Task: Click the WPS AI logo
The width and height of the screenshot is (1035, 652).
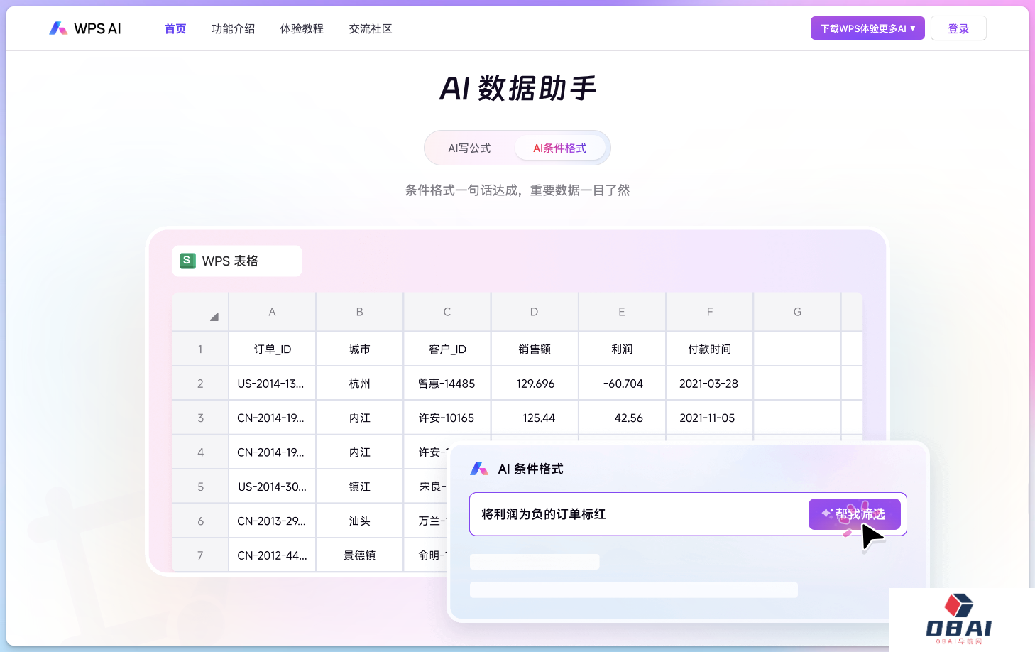Action: [x=85, y=28]
